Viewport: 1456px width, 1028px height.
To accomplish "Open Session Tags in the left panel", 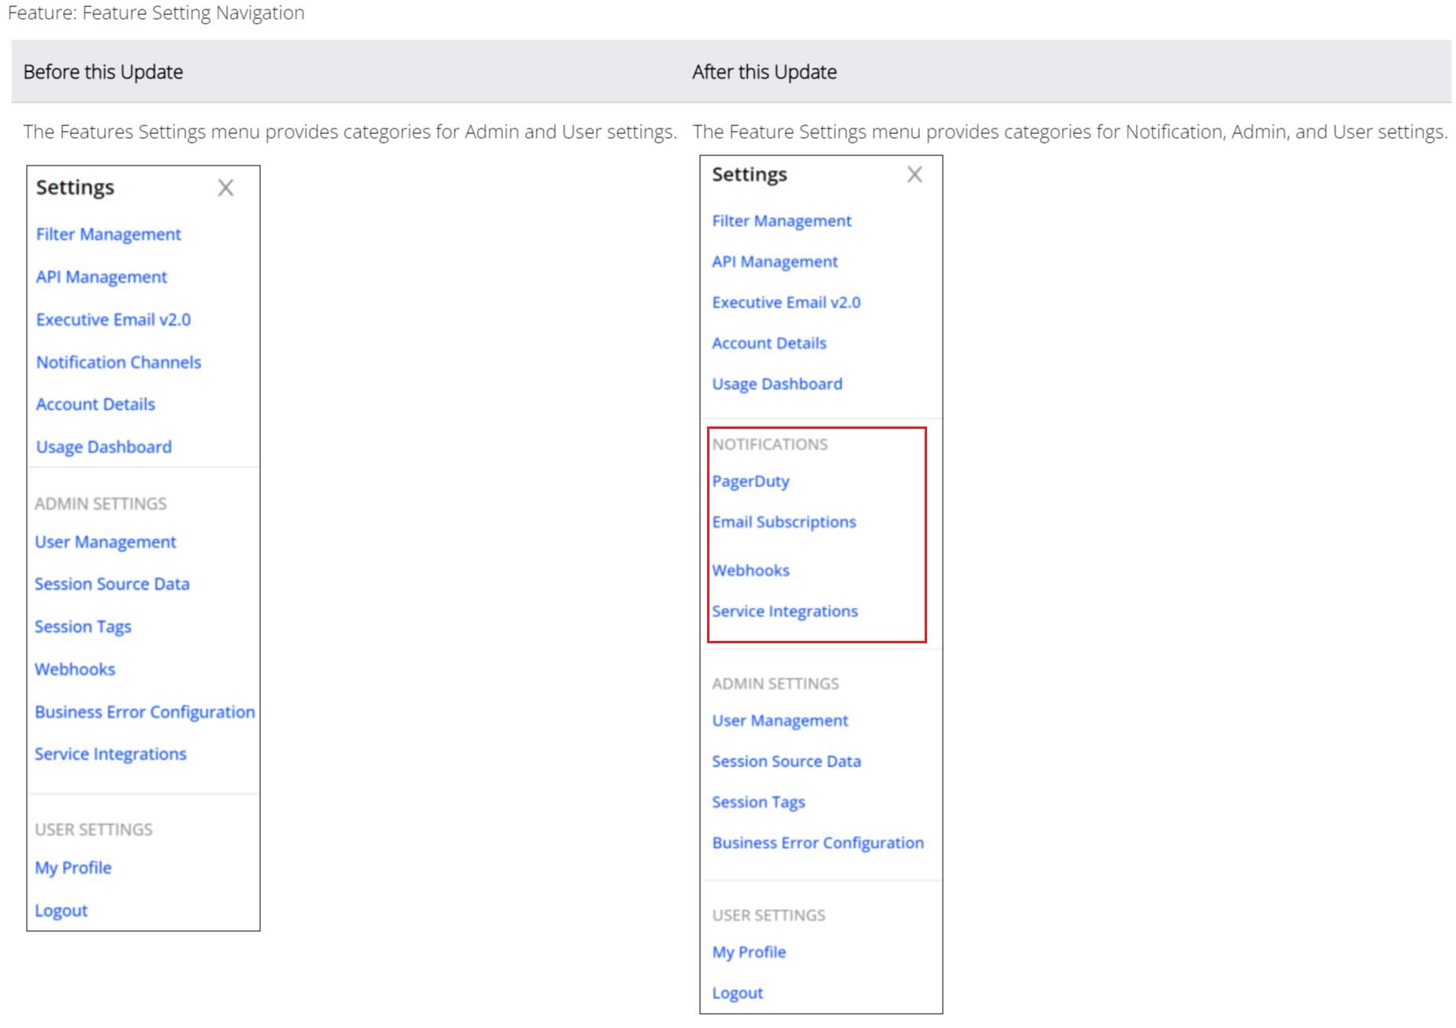I will point(83,627).
